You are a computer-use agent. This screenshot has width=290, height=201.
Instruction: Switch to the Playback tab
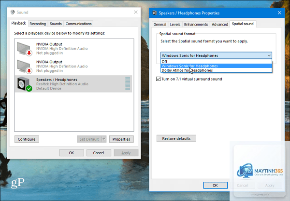click(18, 23)
